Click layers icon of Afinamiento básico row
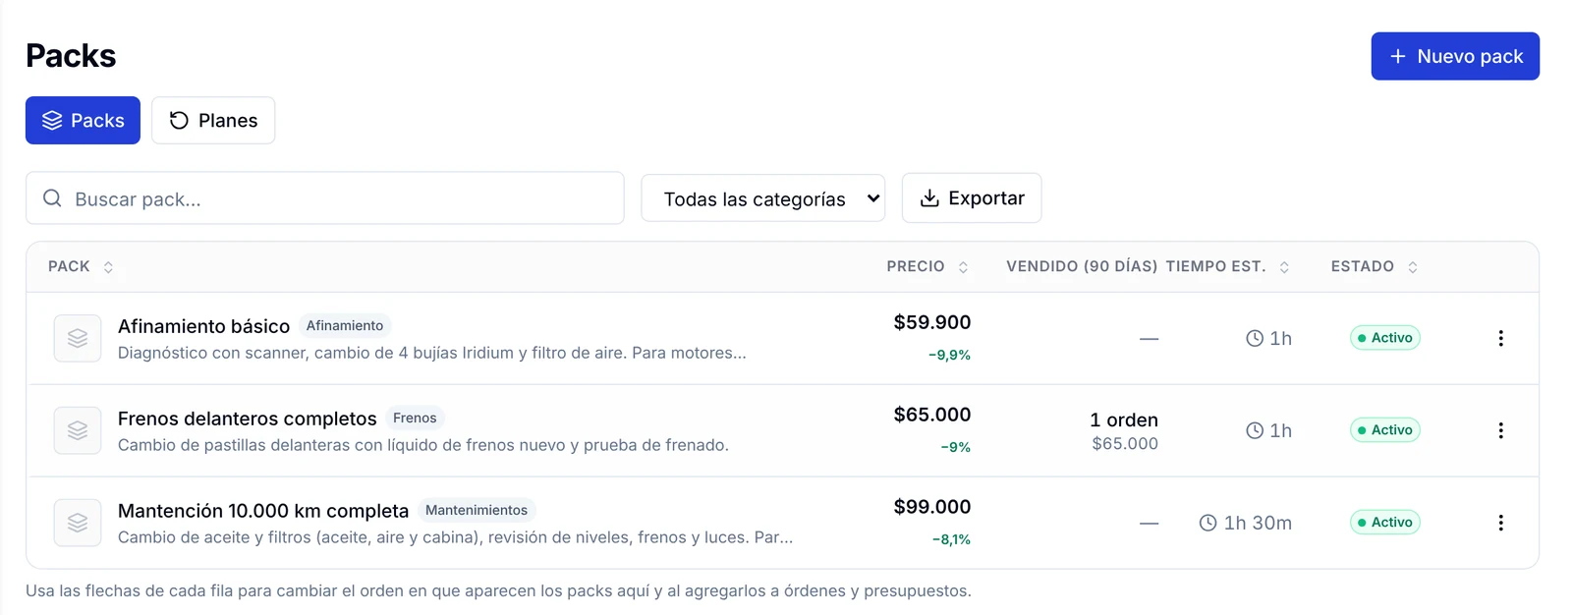This screenshot has height=615, width=1572. [x=78, y=338]
